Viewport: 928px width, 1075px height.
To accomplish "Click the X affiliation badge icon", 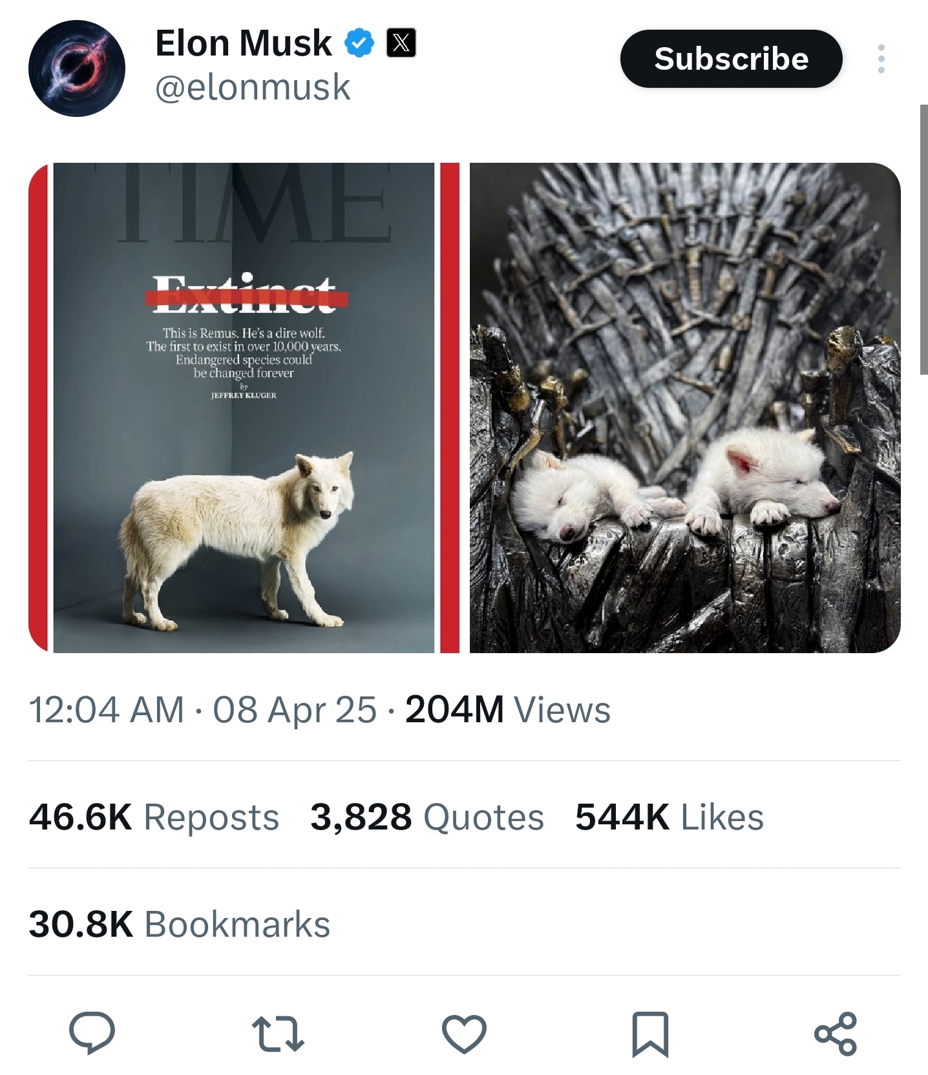I will click(401, 43).
